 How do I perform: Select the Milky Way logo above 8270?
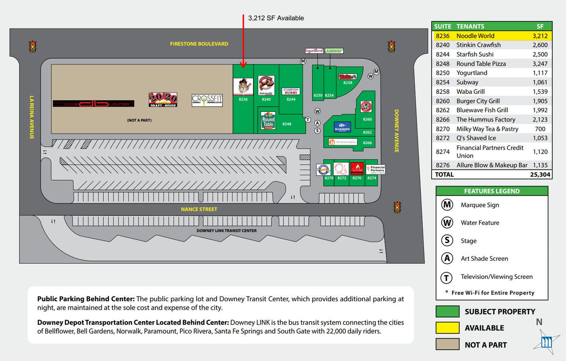click(323, 170)
